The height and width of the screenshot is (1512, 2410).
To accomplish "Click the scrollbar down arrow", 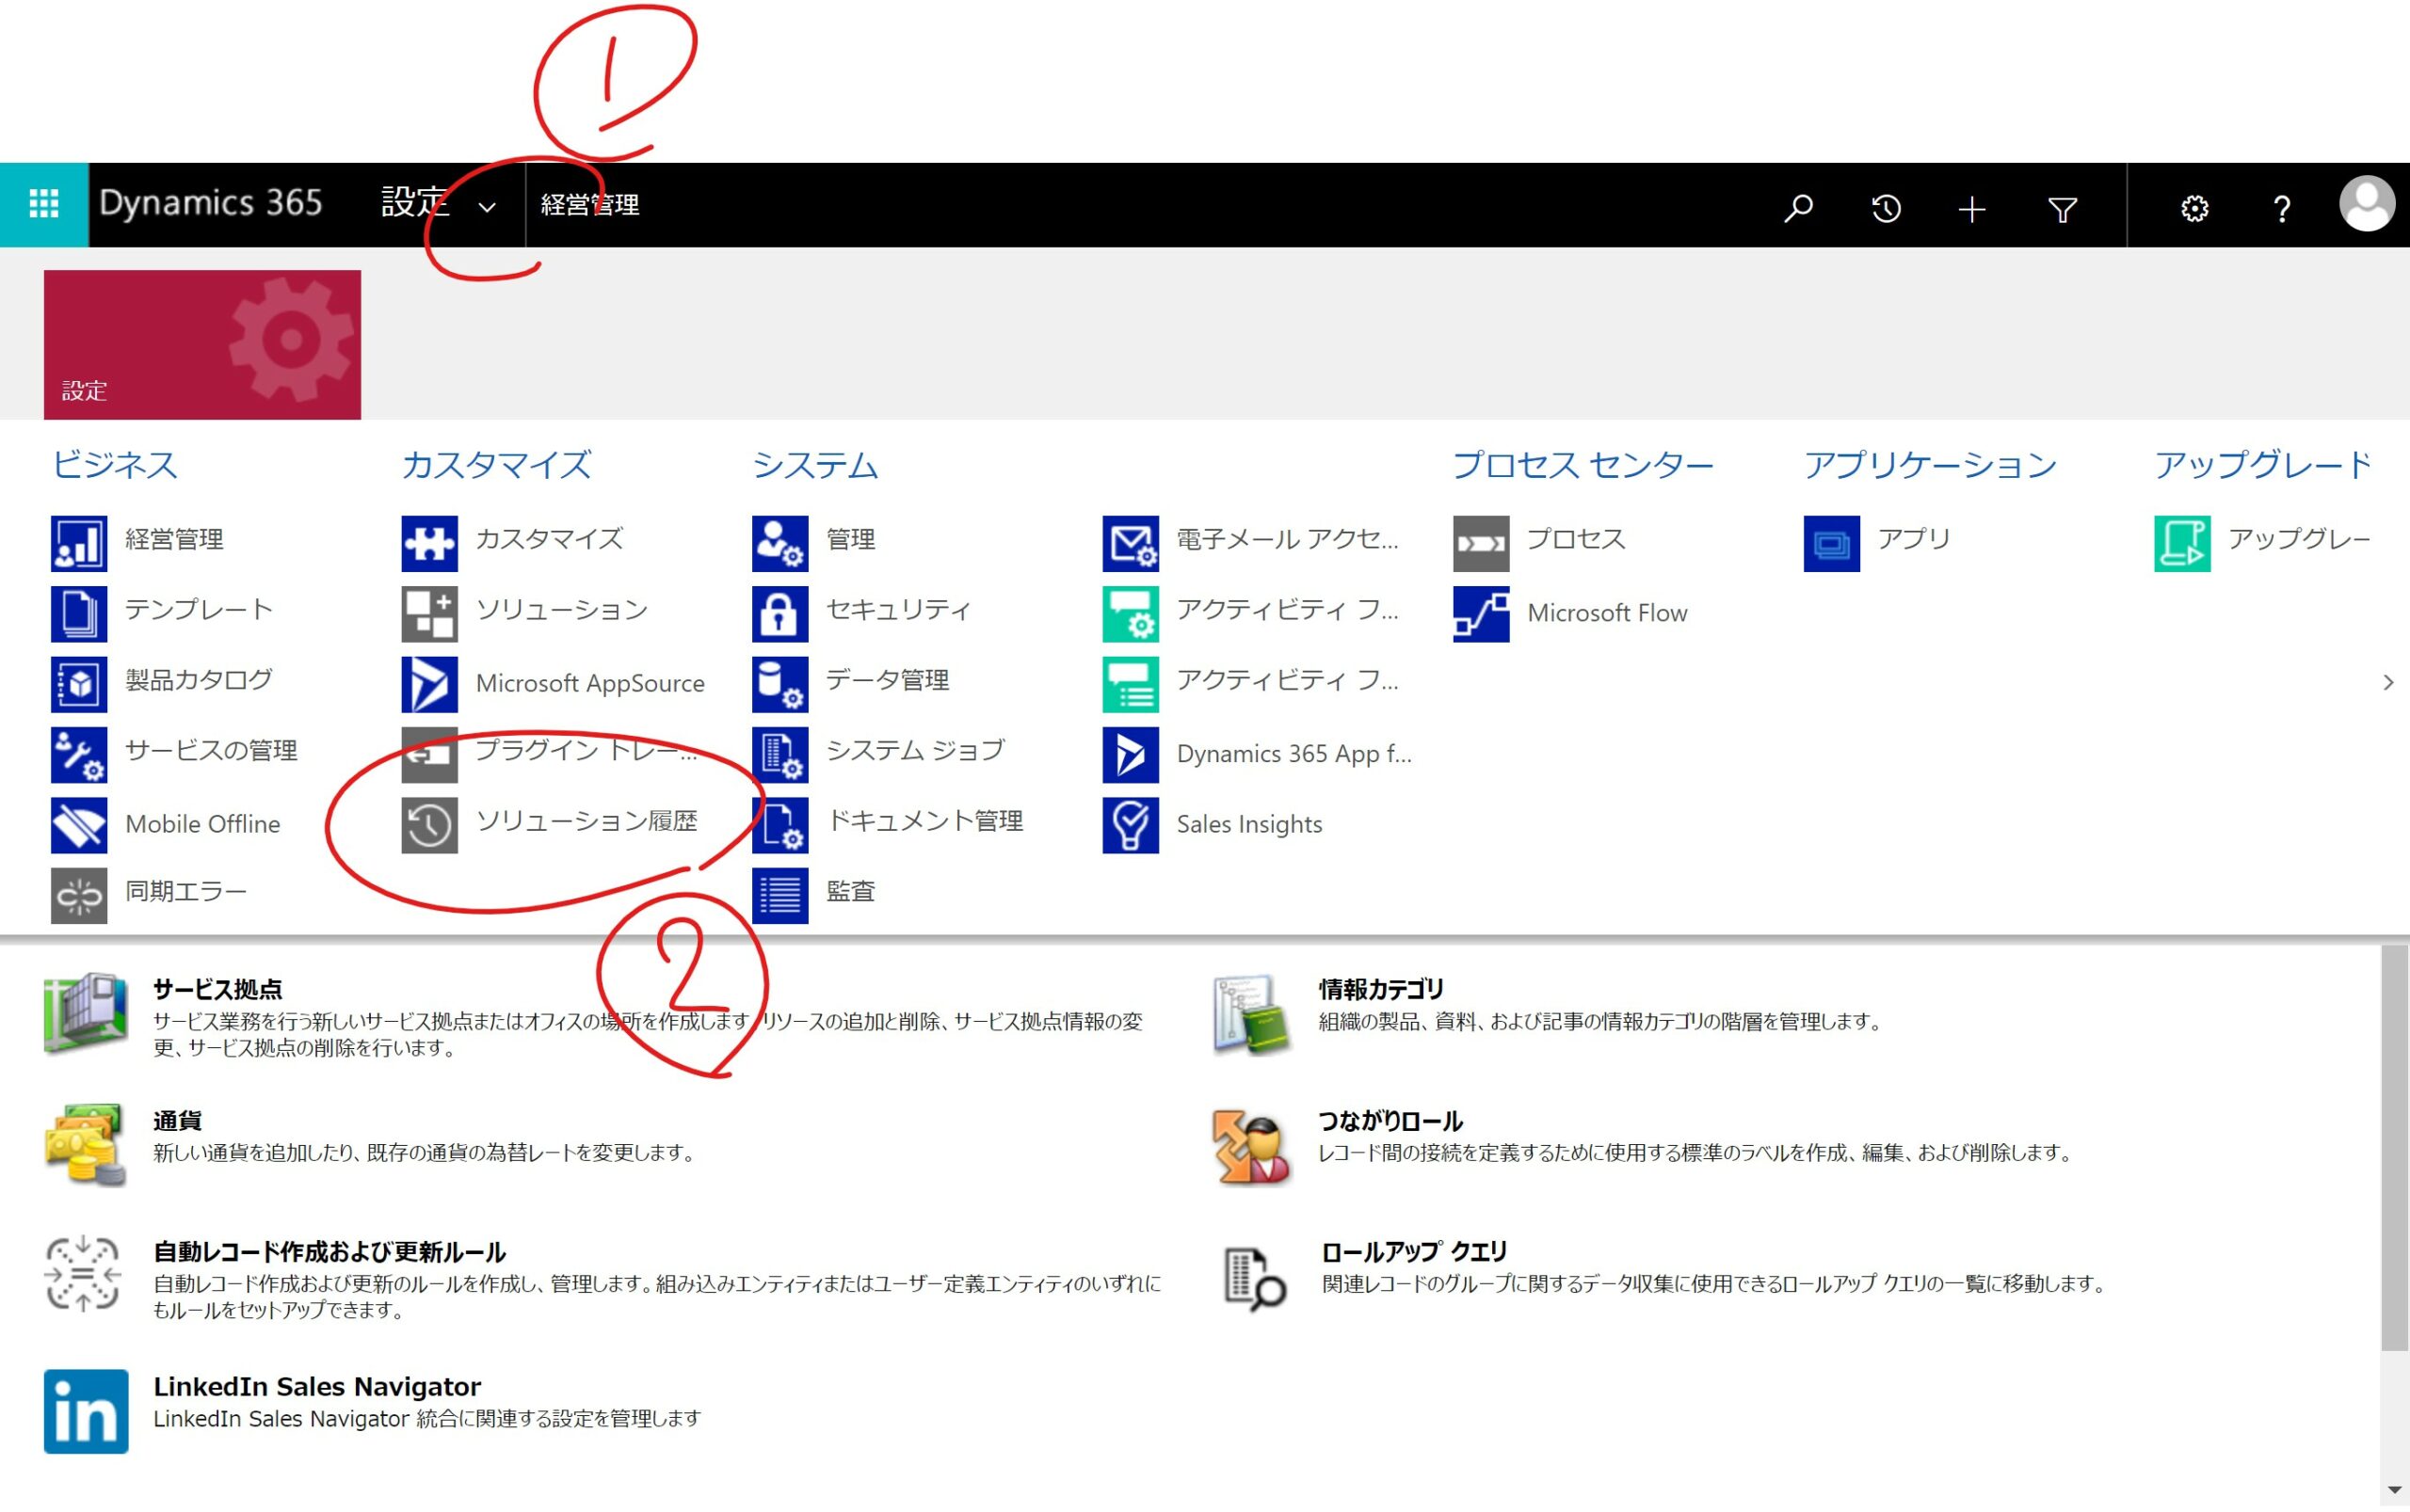I will coord(2394,1490).
